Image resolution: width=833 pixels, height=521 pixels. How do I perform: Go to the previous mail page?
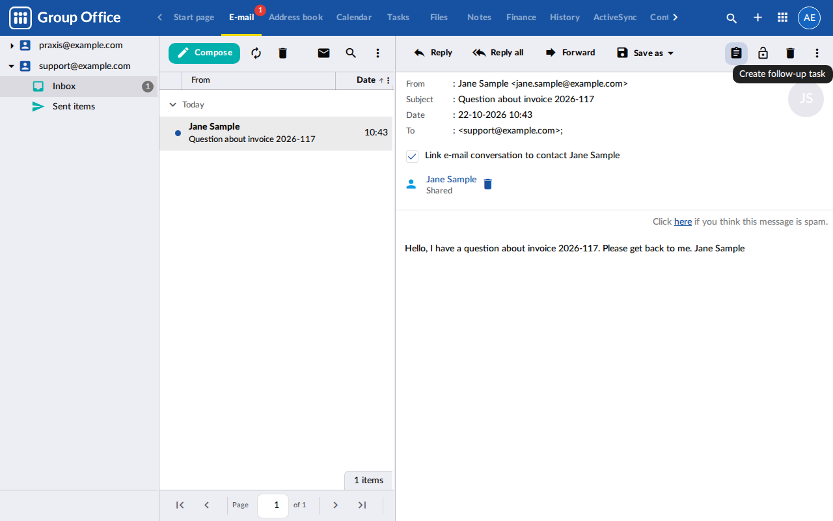pyautogui.click(x=207, y=505)
